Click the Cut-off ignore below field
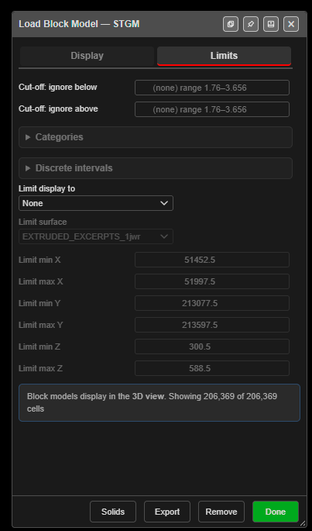This screenshot has width=312, height=531. coord(212,88)
